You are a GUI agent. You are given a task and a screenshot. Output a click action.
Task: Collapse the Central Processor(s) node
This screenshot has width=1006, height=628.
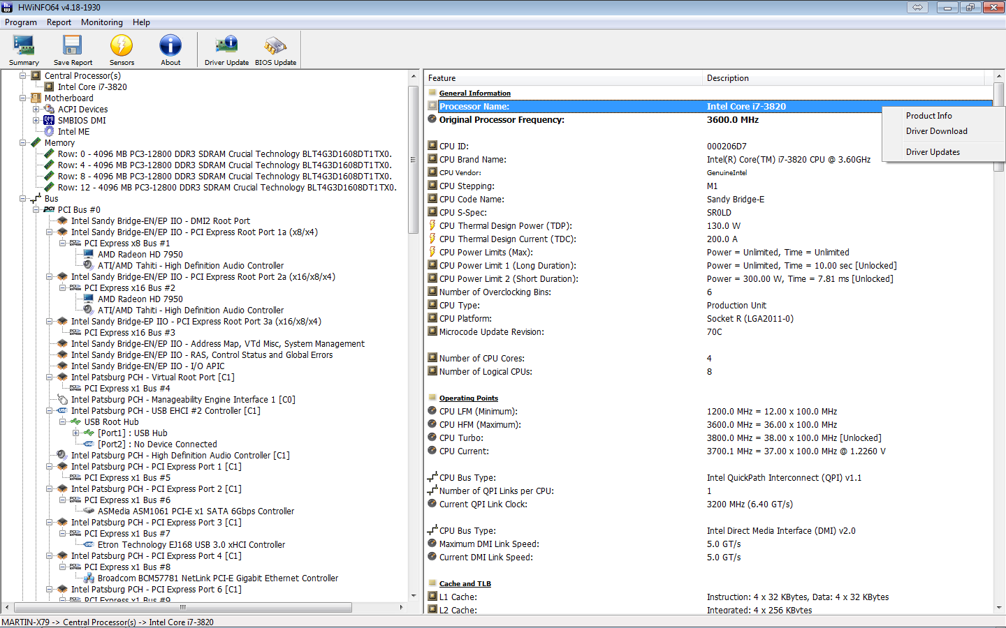point(23,75)
